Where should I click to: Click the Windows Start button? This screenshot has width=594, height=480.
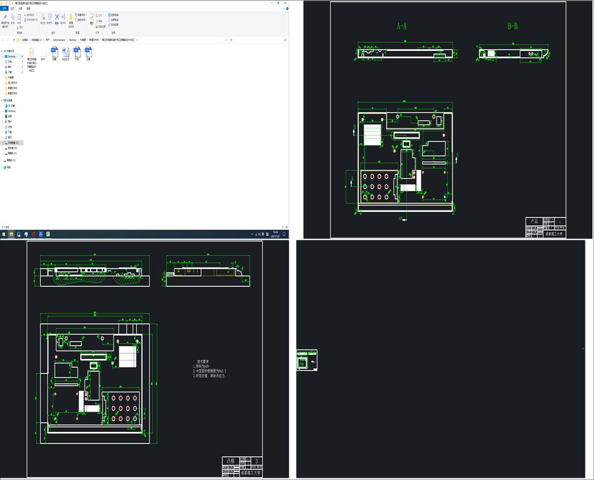pos(4,234)
